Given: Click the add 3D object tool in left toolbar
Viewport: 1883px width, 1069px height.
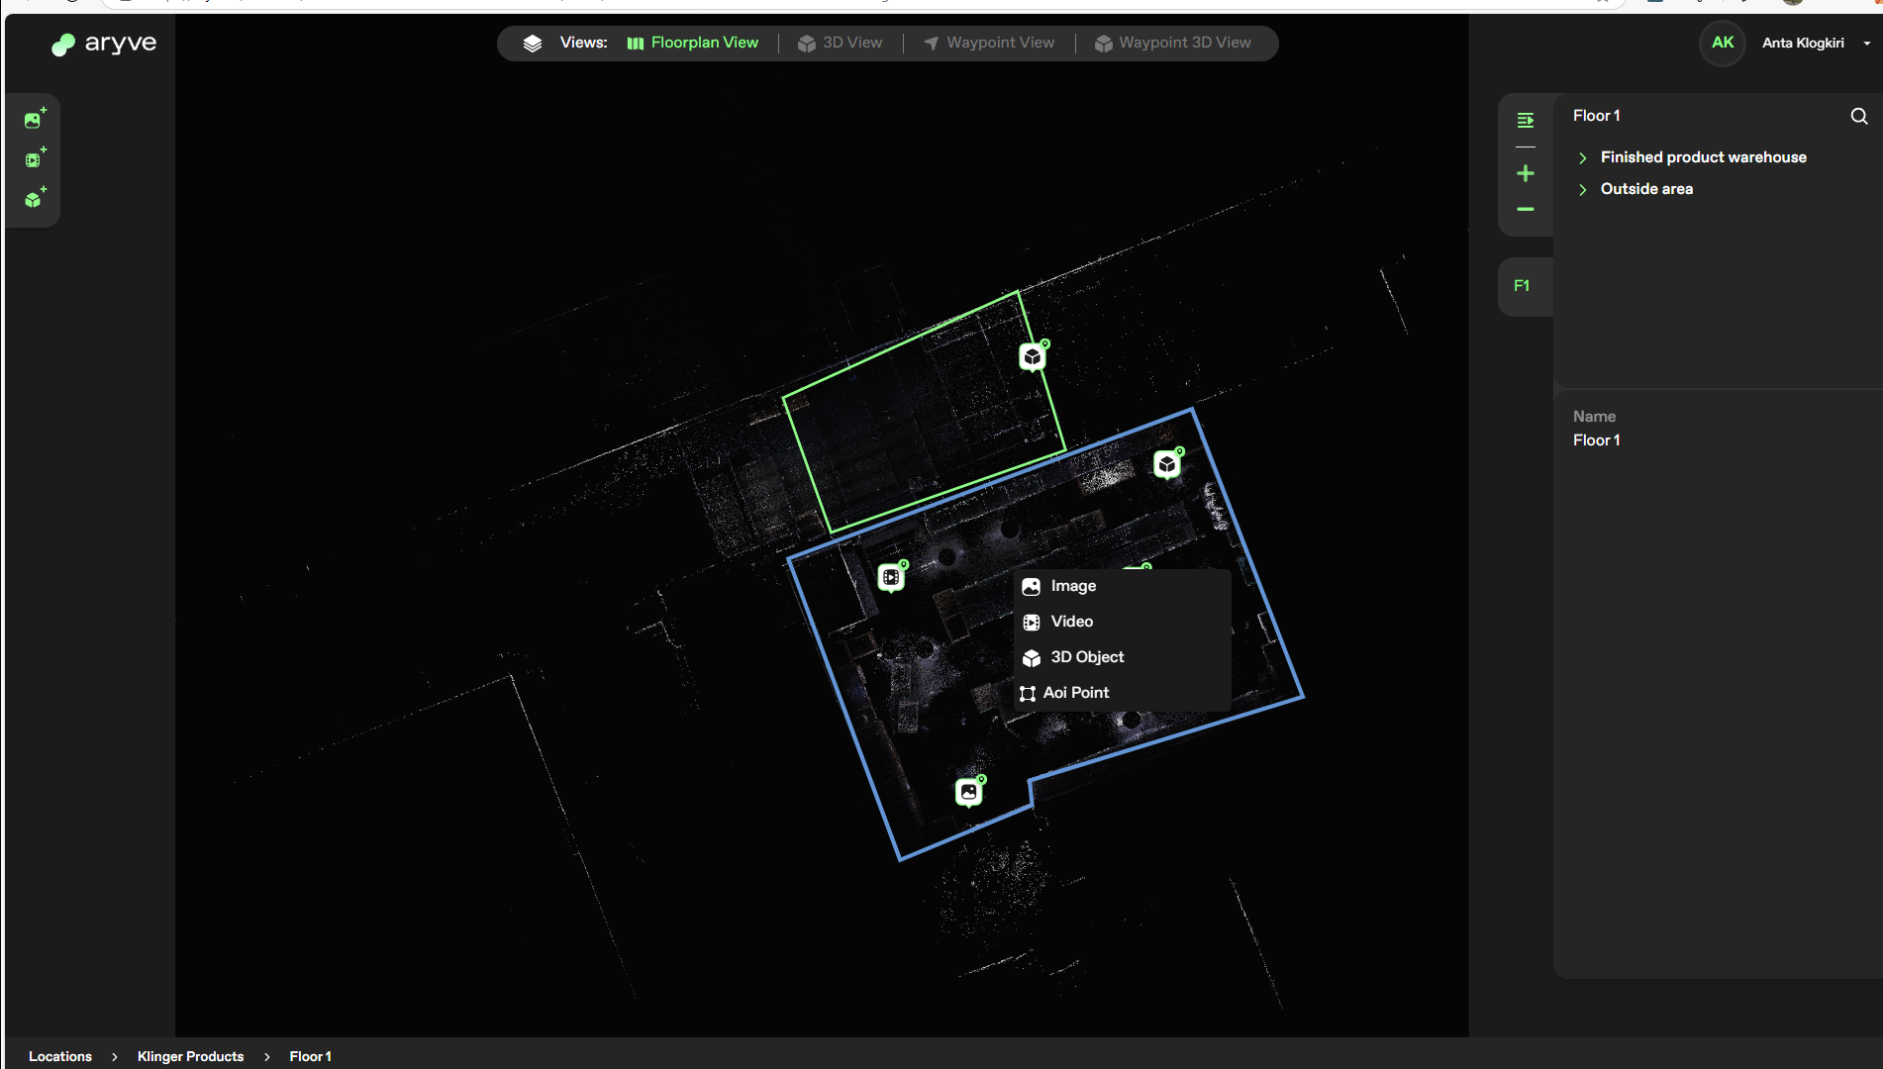Looking at the screenshot, I should coord(35,199).
